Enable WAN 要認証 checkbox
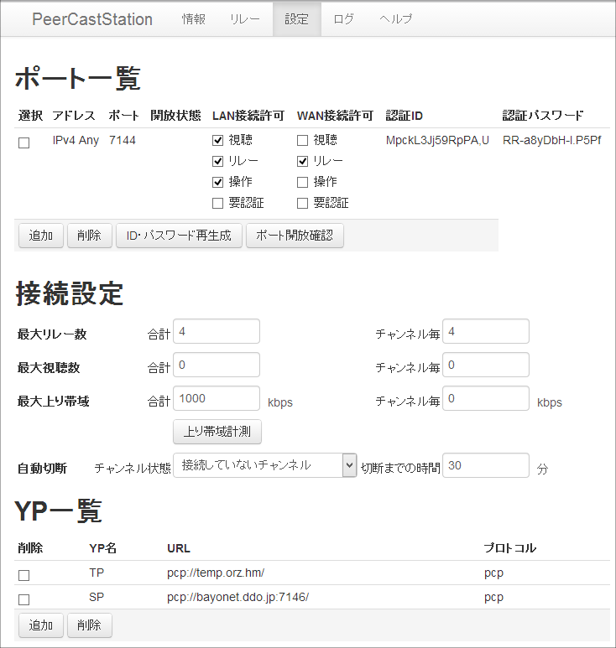This screenshot has height=648, width=616. 302,203
